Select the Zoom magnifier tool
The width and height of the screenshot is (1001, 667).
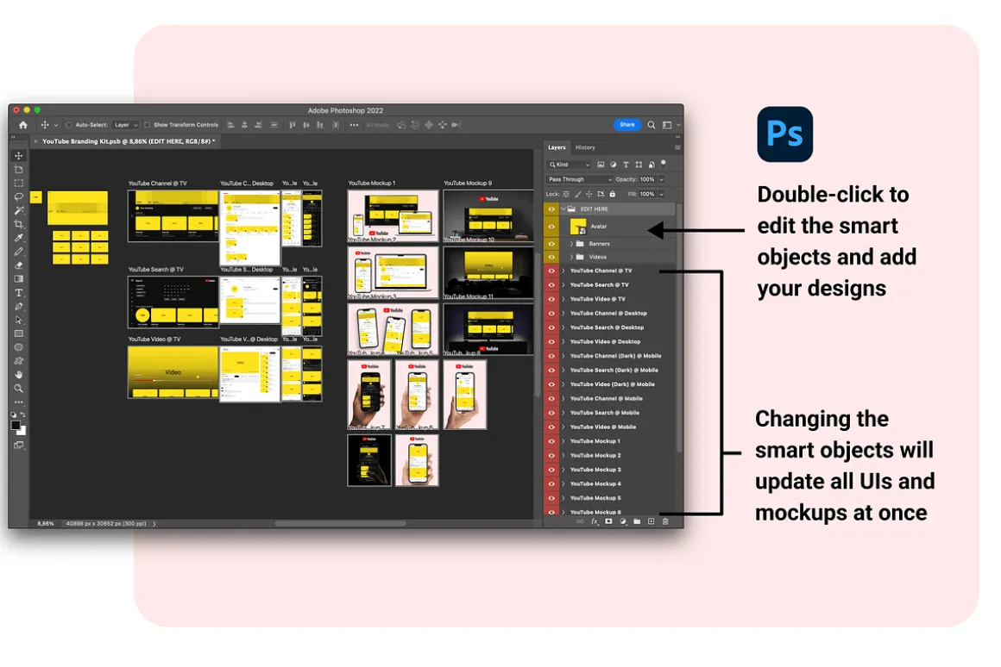point(18,389)
